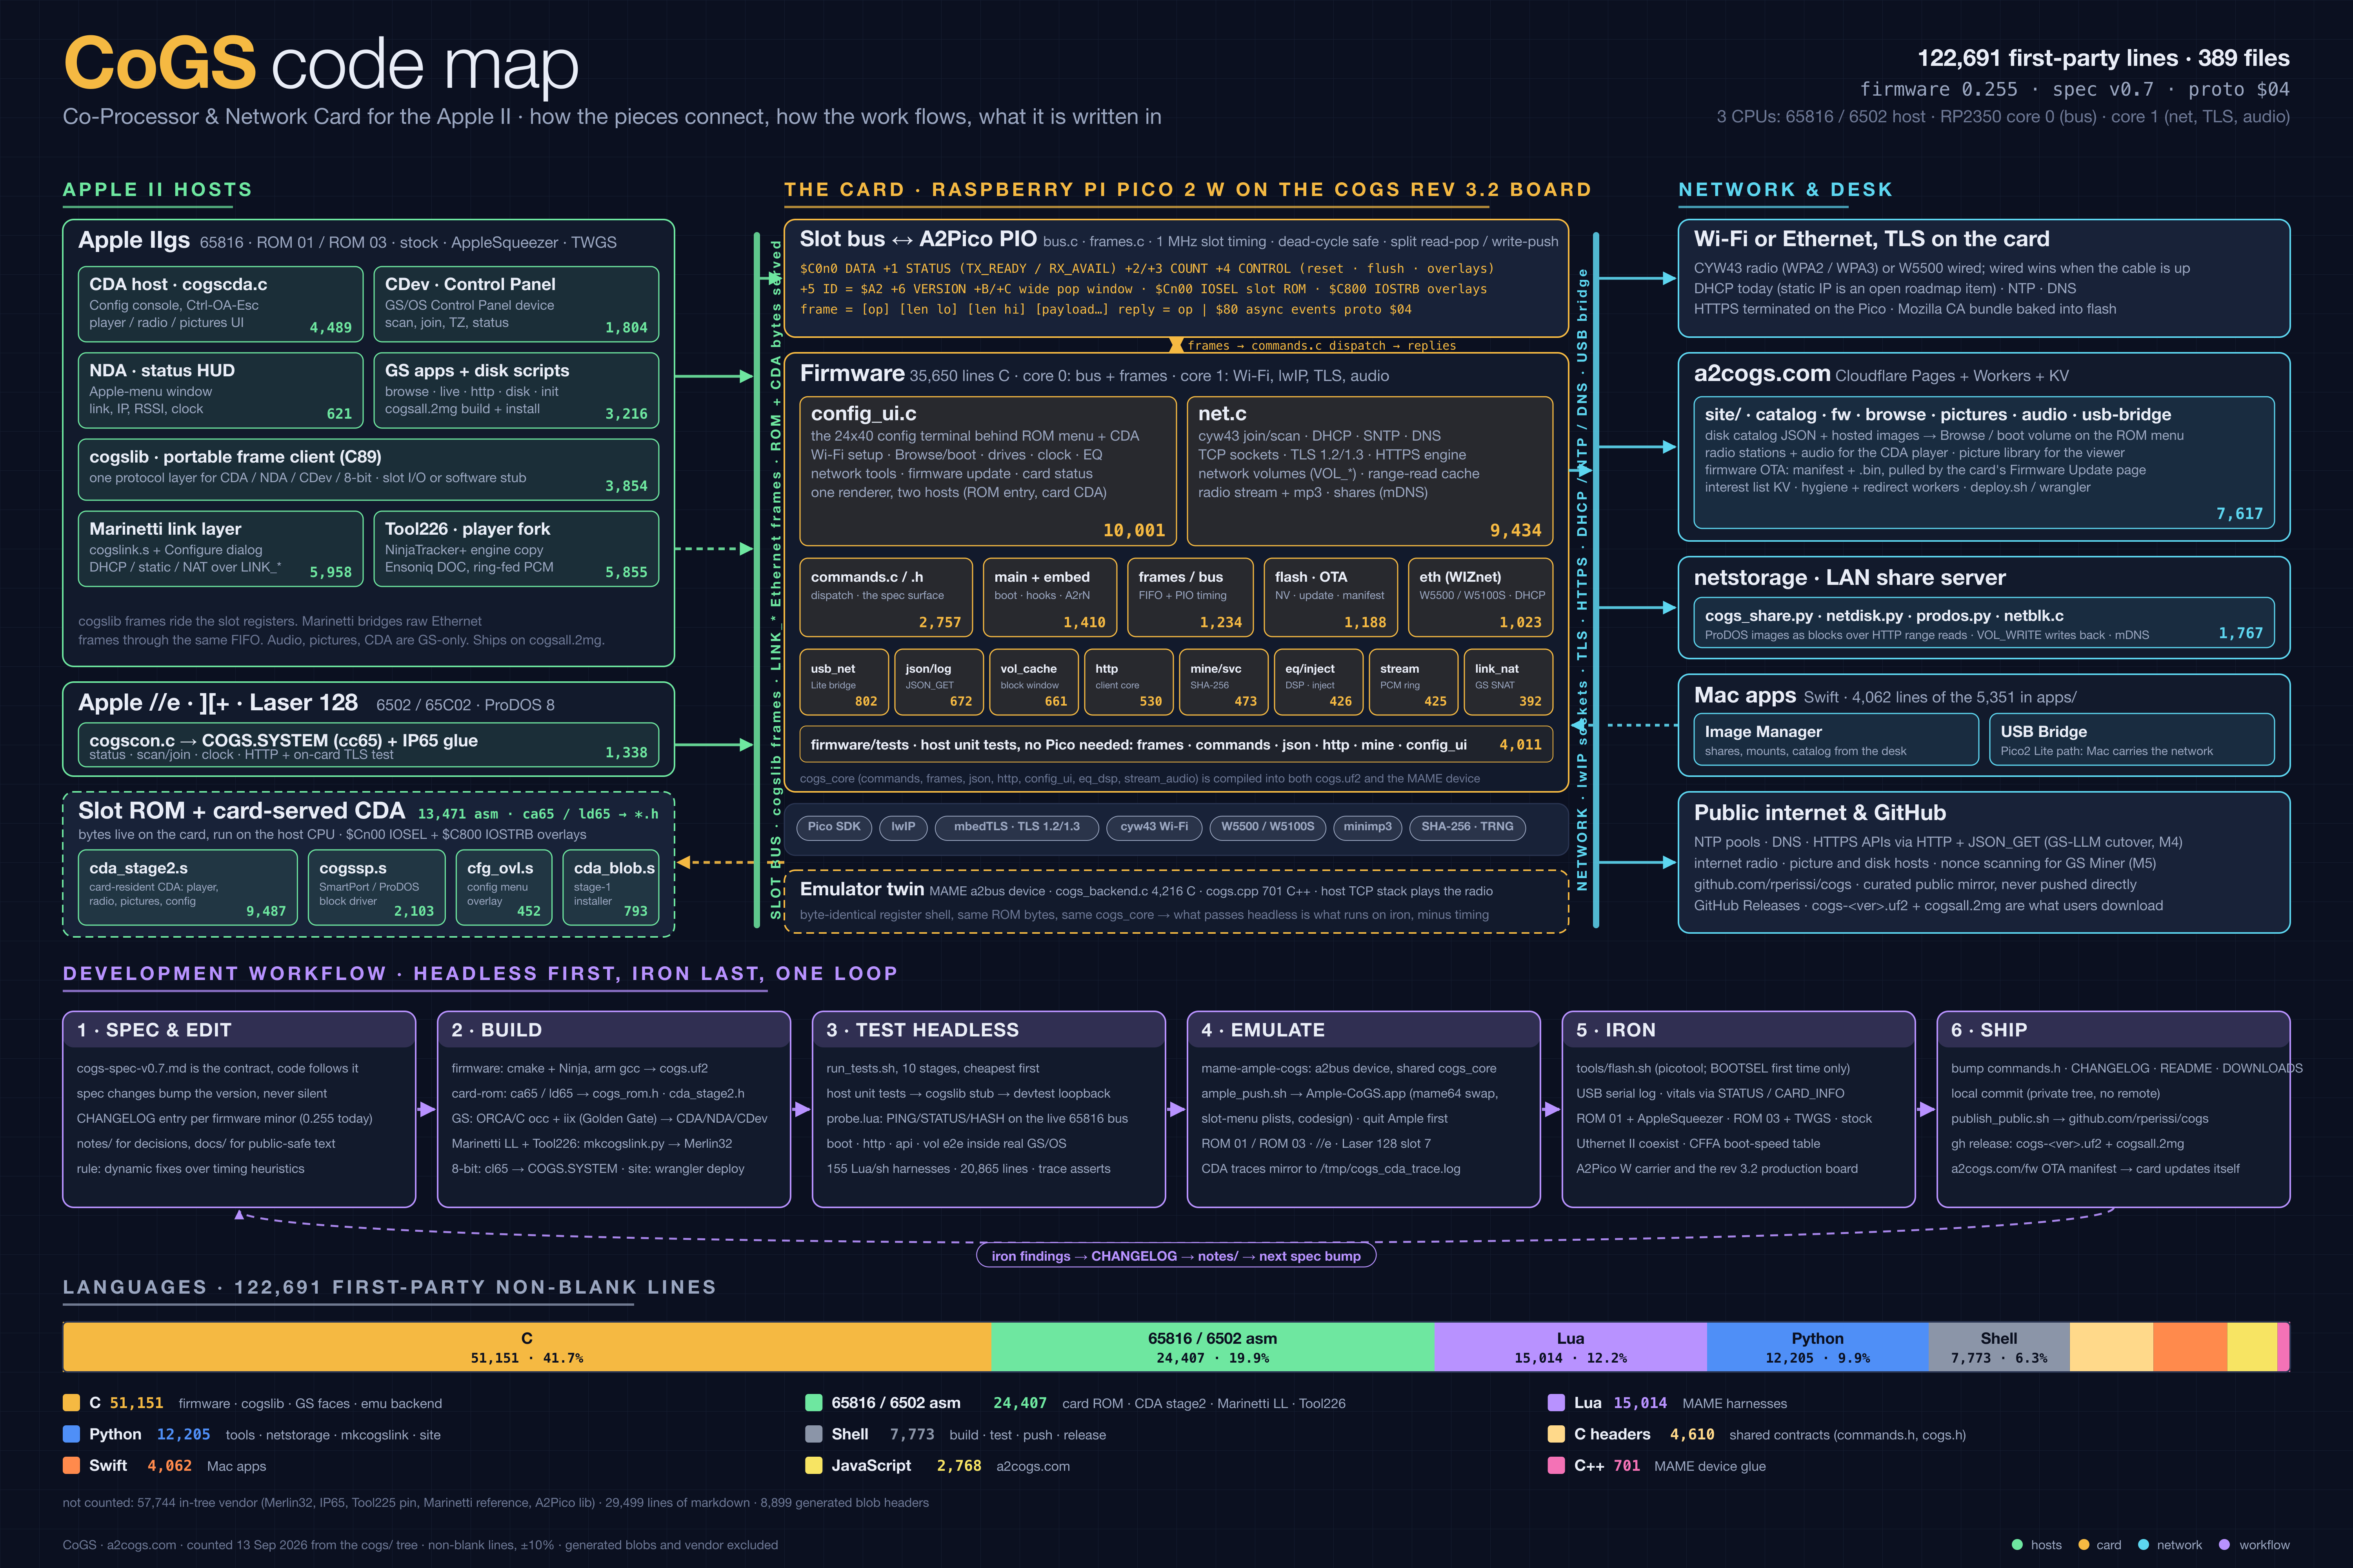The width and height of the screenshot is (2353, 1568).
Task: Click the green 65816 / 6502 asm legend swatch
Action: [x=813, y=1403]
